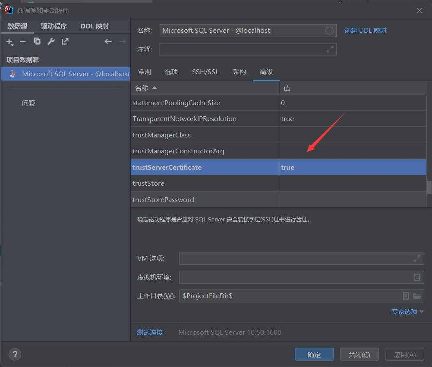Go forward with the right arrow icon
This screenshot has height=367, width=432.
click(x=122, y=41)
